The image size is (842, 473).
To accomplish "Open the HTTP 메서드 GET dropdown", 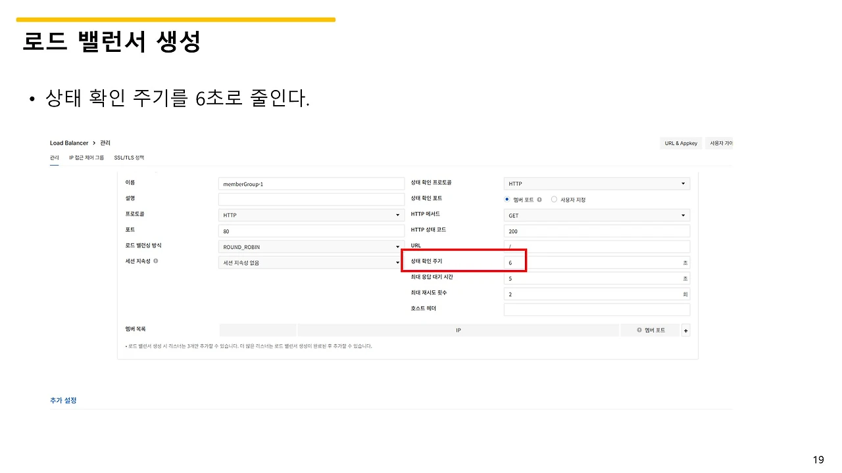I will coord(597,215).
